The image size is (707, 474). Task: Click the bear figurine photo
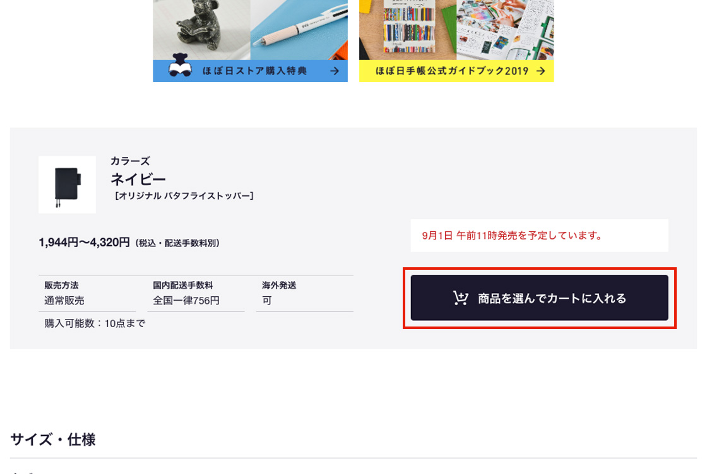coord(202,30)
